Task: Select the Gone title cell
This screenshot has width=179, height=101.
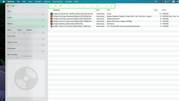Action: [x=109, y=14]
